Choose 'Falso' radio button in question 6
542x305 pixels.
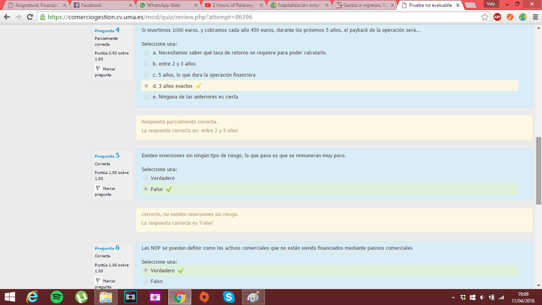pyautogui.click(x=146, y=281)
